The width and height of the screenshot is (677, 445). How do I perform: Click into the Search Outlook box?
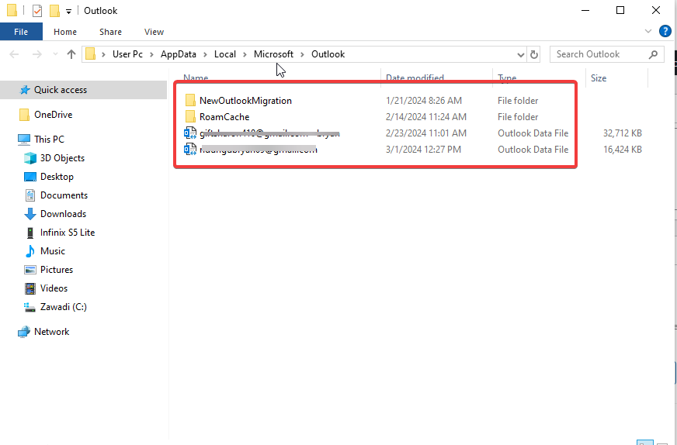(598, 54)
